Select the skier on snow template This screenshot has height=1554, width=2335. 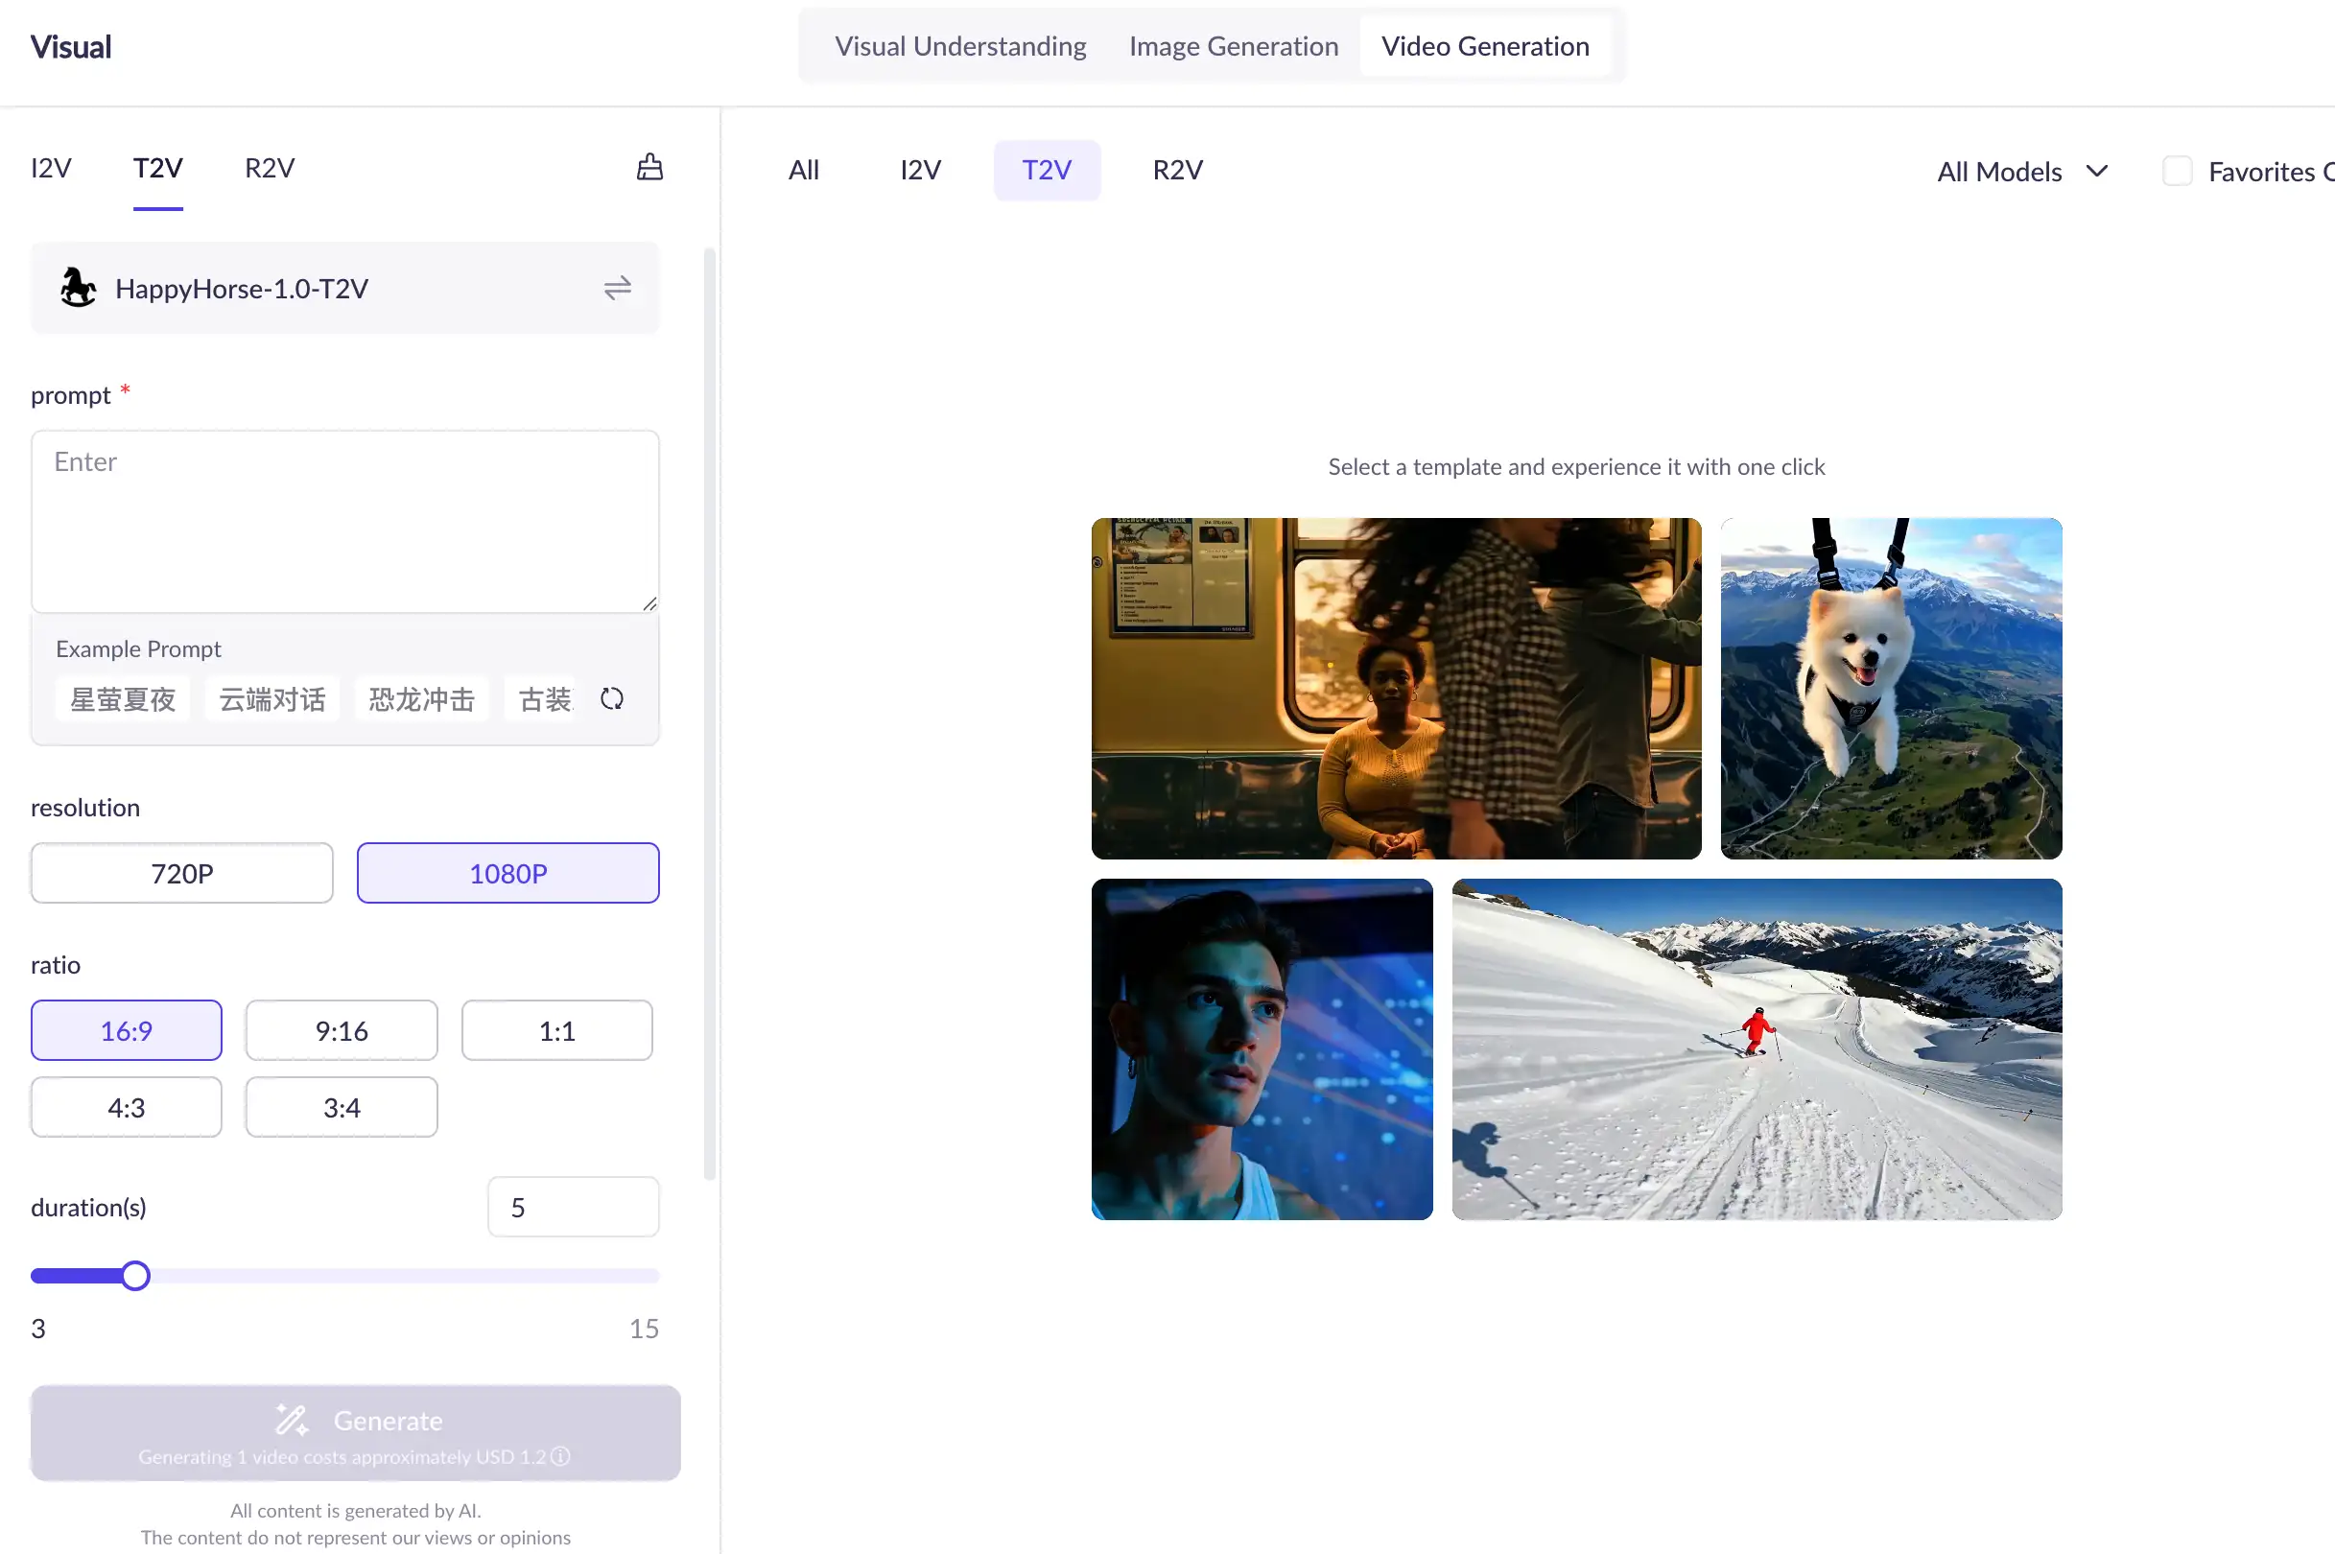click(1757, 1048)
